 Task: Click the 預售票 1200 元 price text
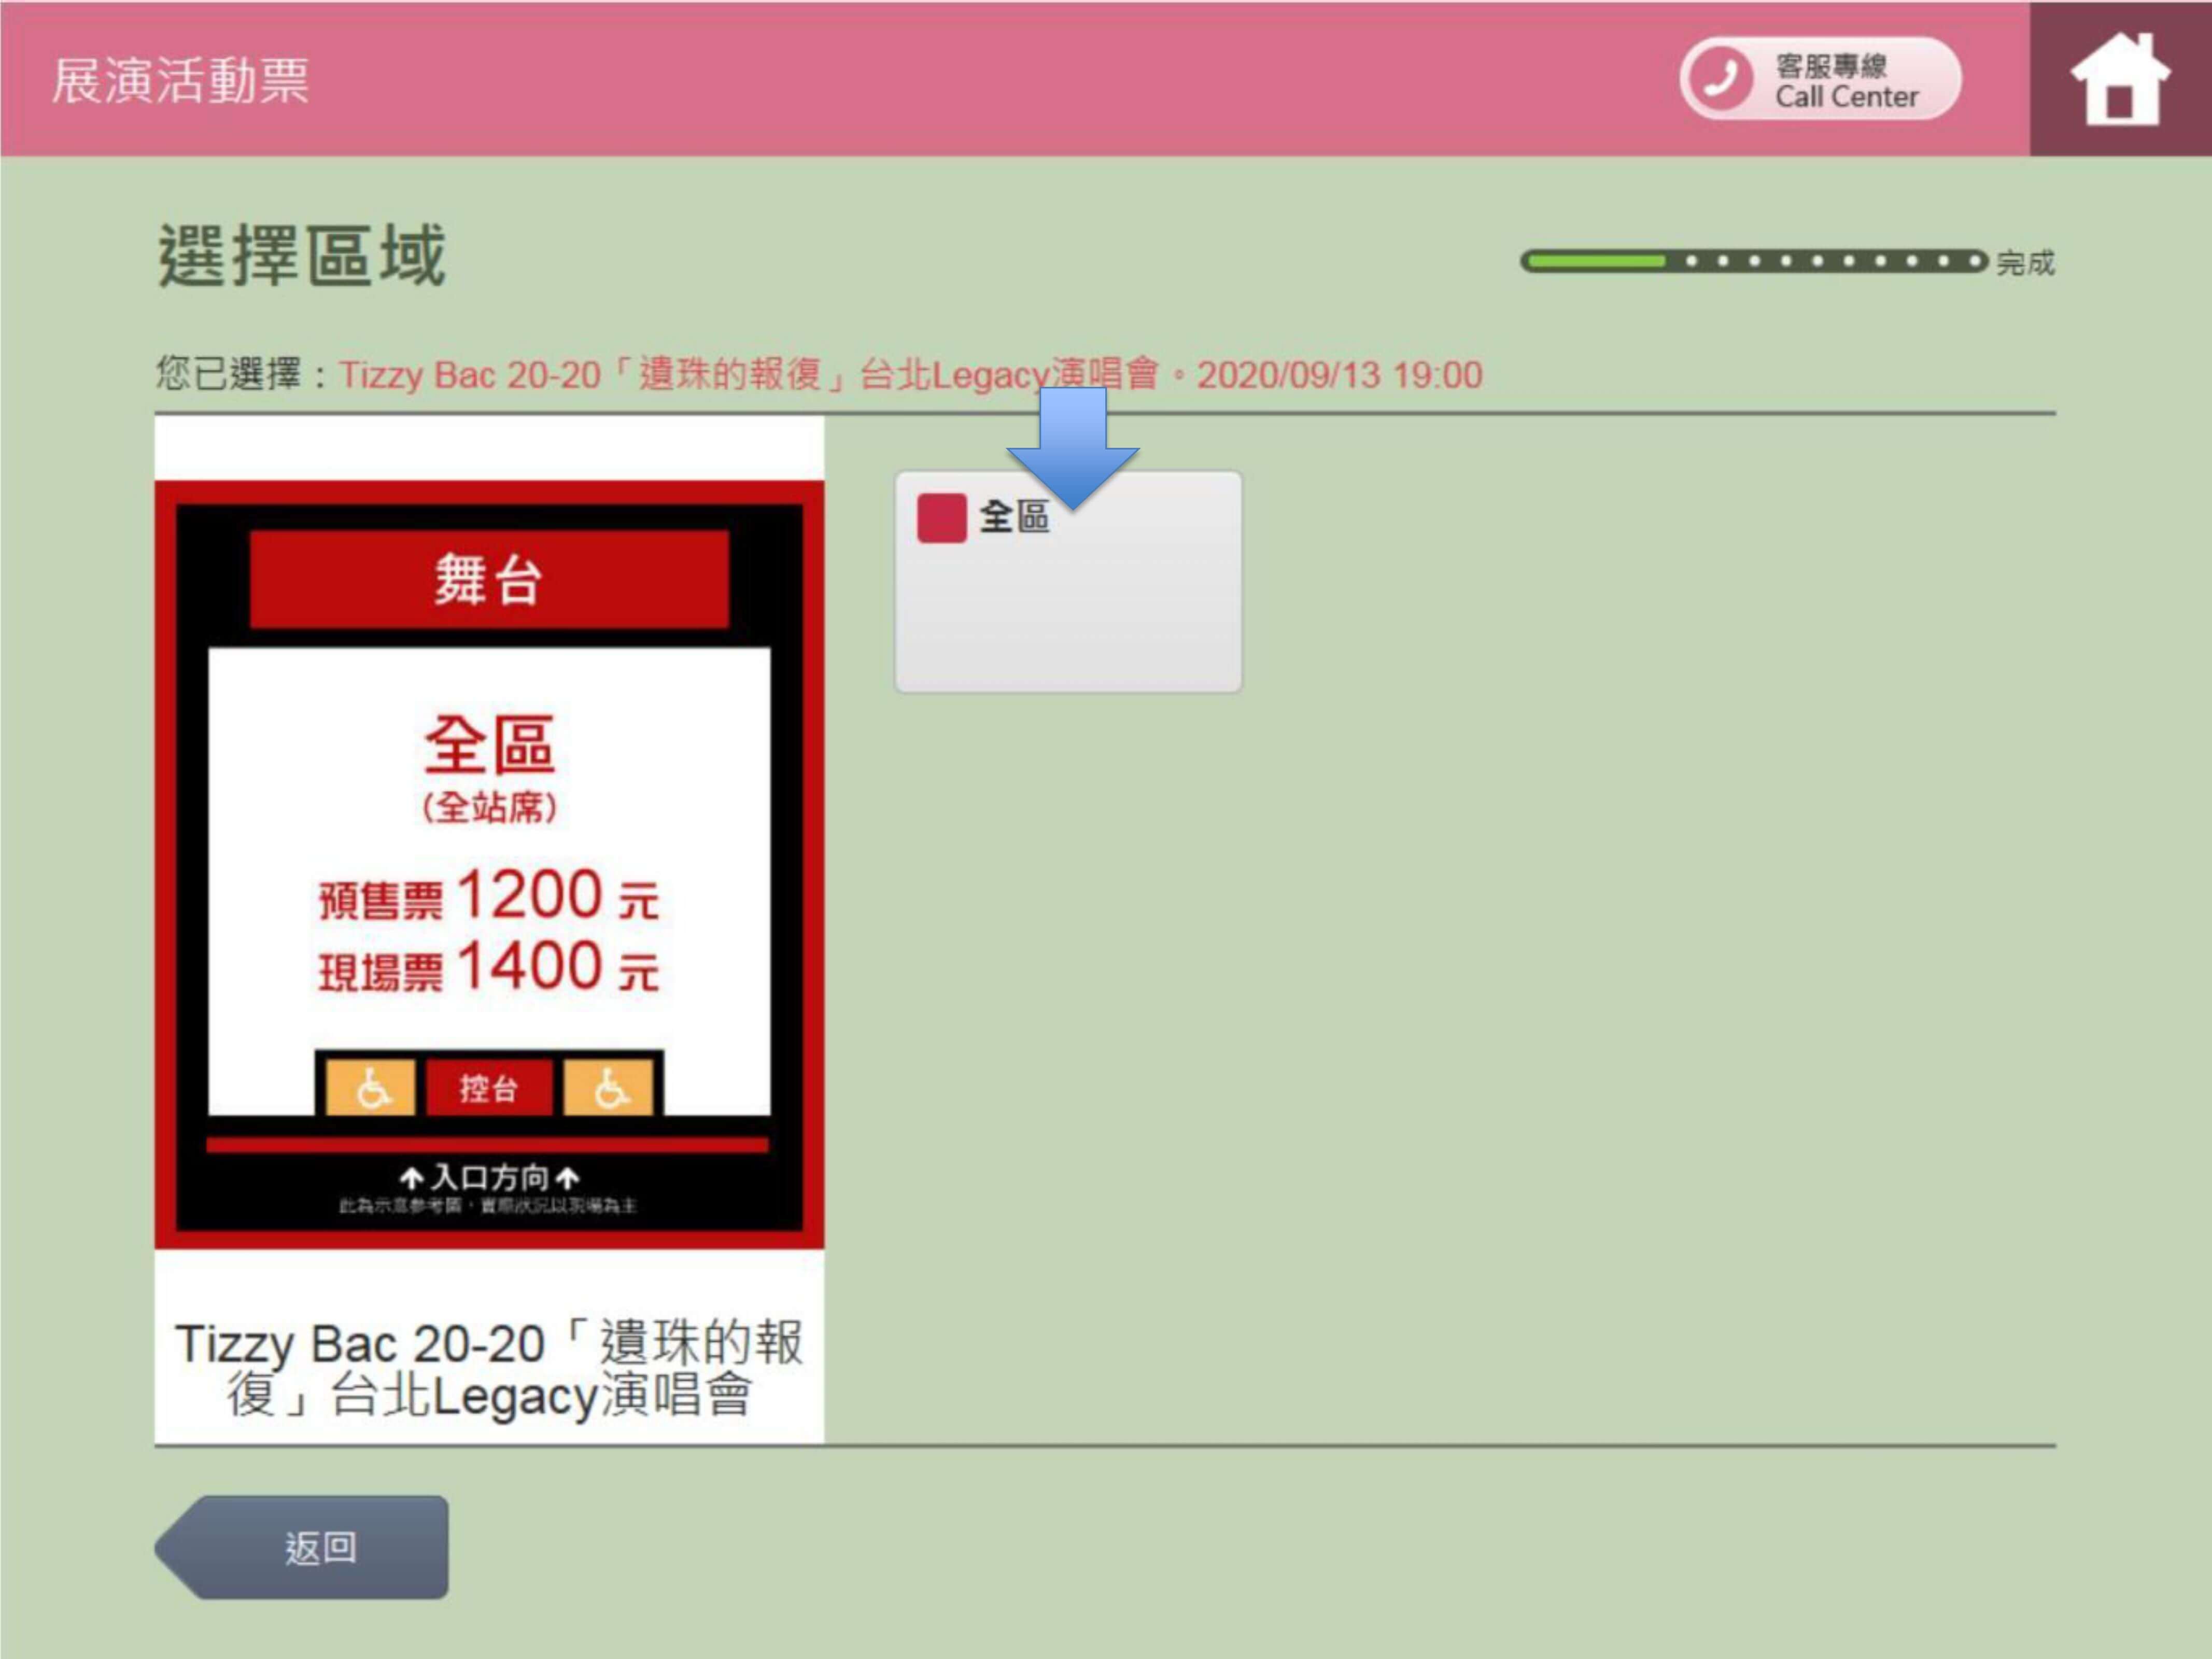[x=489, y=896]
